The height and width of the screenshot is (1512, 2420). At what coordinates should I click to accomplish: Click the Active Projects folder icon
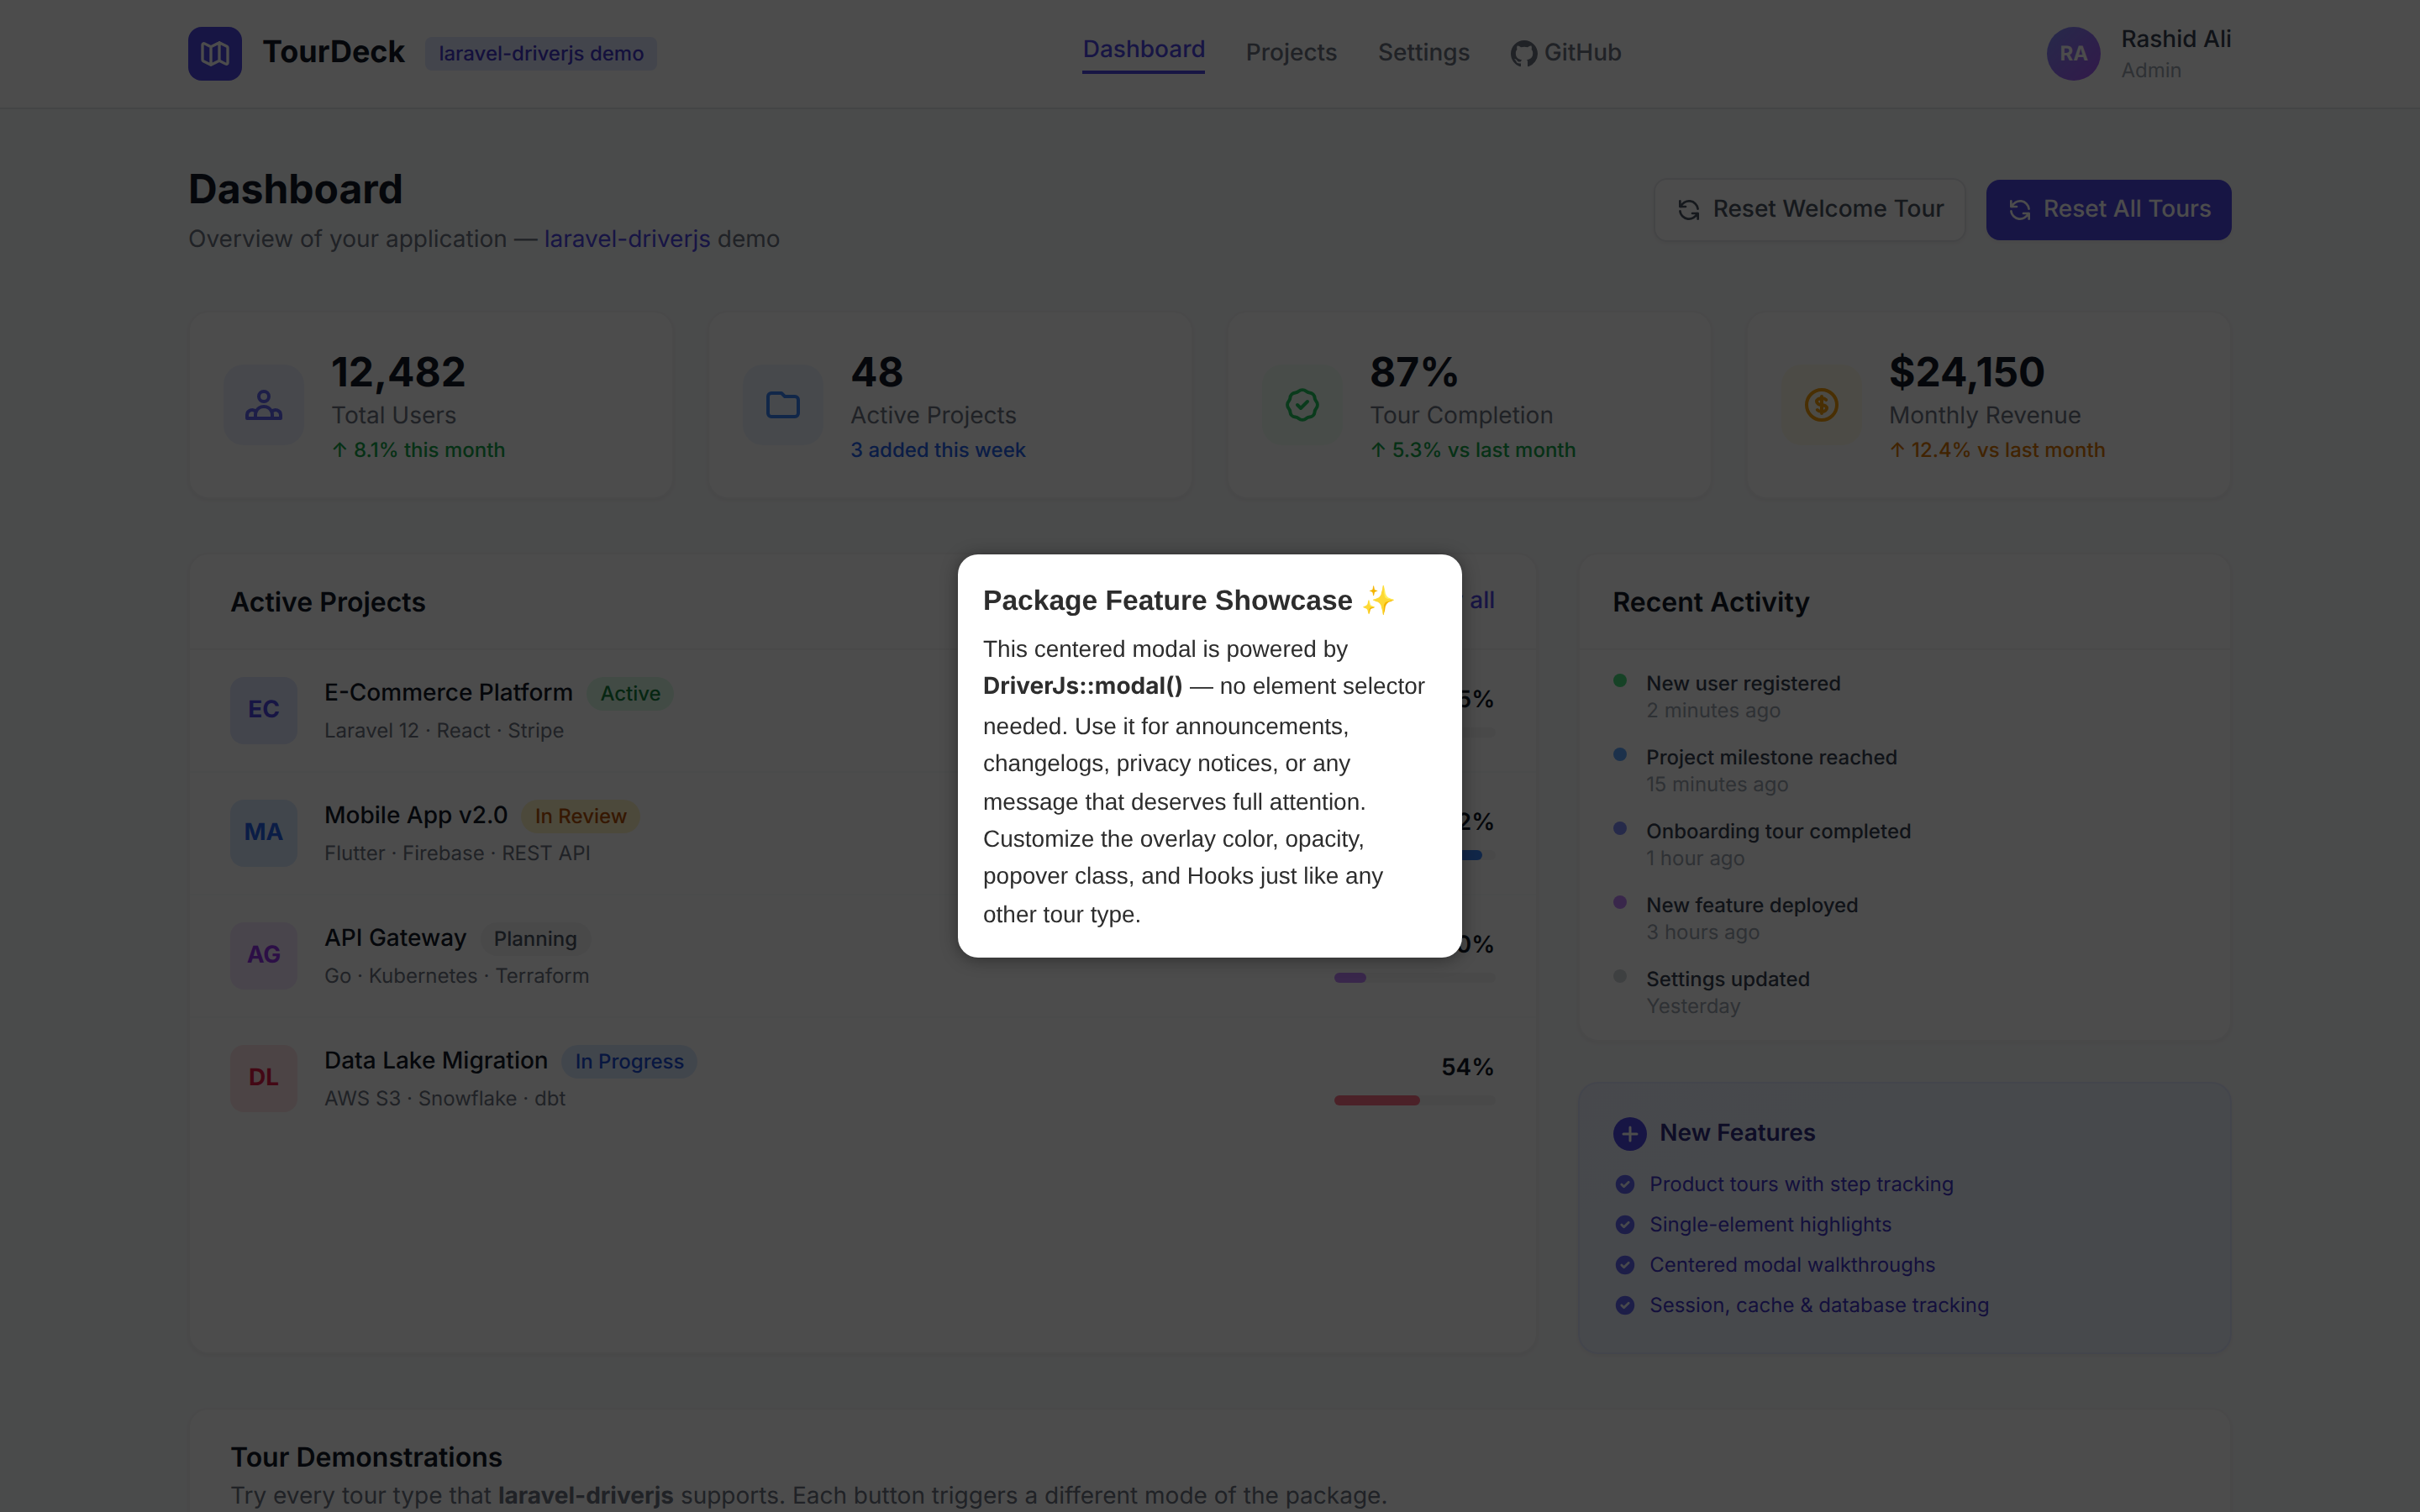click(x=783, y=405)
